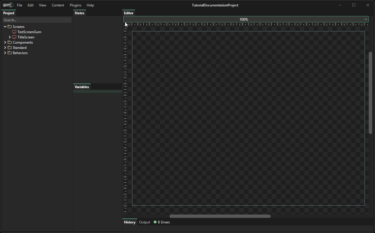Open the Content menu
375x233 pixels.
[58, 5]
